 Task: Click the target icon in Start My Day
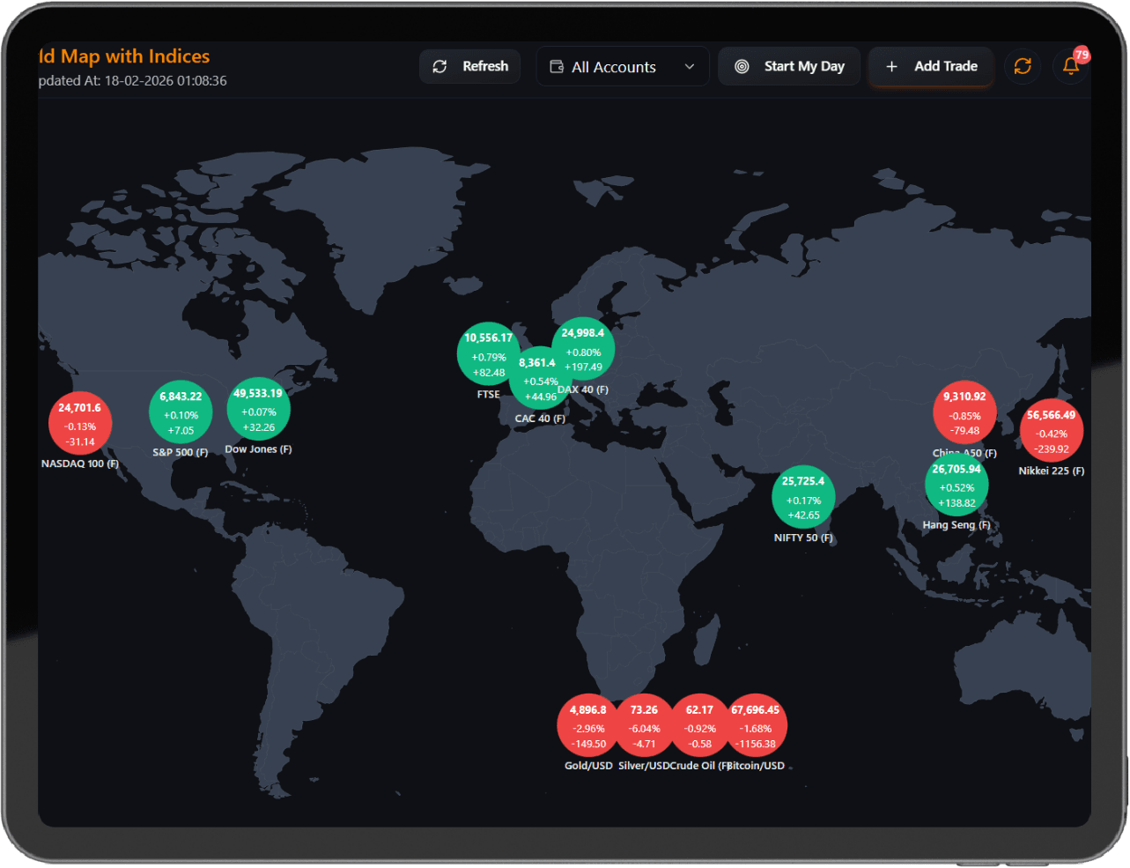742,67
